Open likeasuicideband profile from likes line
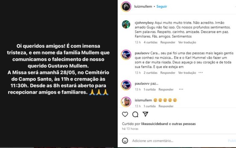The height and width of the screenshot is (148, 236). point(154,124)
